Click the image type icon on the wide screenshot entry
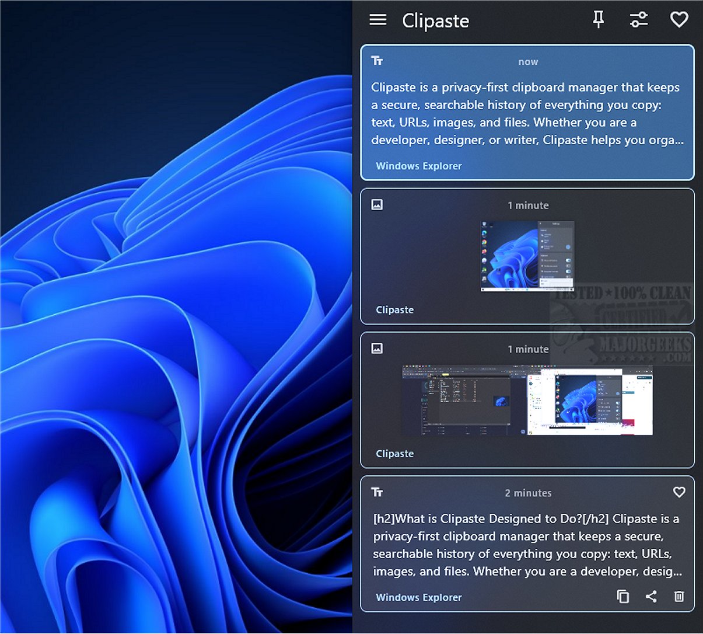 tap(377, 348)
